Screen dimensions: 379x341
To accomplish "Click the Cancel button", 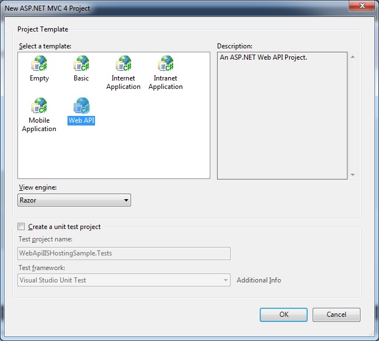I will coord(336,315).
